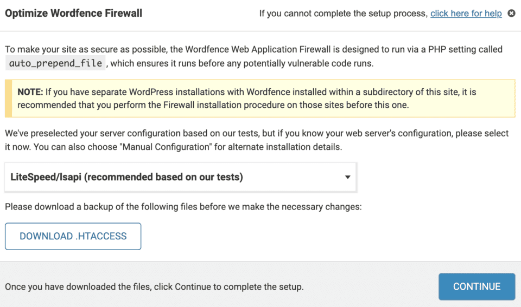Download the .htaccess backup file

click(73, 236)
